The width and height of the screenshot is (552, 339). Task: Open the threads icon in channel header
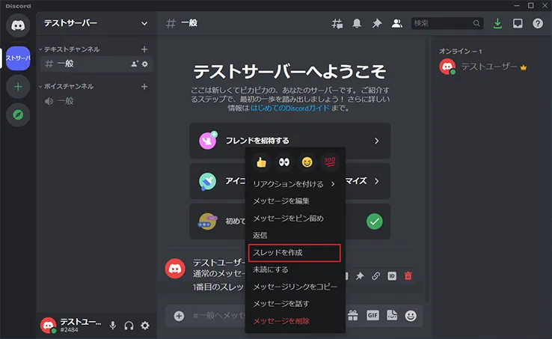(x=337, y=24)
